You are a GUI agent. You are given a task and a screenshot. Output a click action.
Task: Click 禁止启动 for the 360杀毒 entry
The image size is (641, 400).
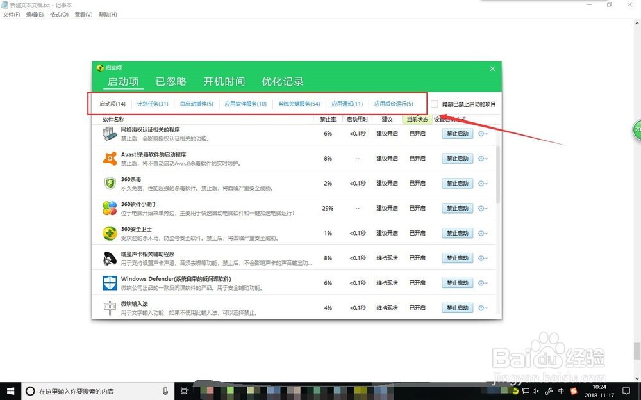click(457, 183)
